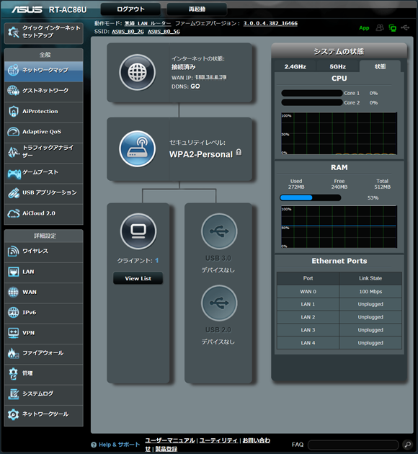
Task: Click the 100 Mbps link state cell
Action: tap(370, 292)
